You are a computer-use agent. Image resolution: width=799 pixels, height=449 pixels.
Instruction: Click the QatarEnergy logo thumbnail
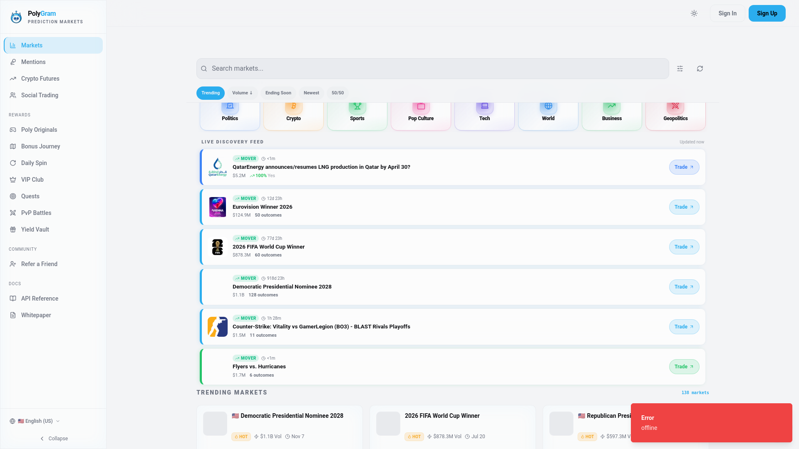pos(218,167)
